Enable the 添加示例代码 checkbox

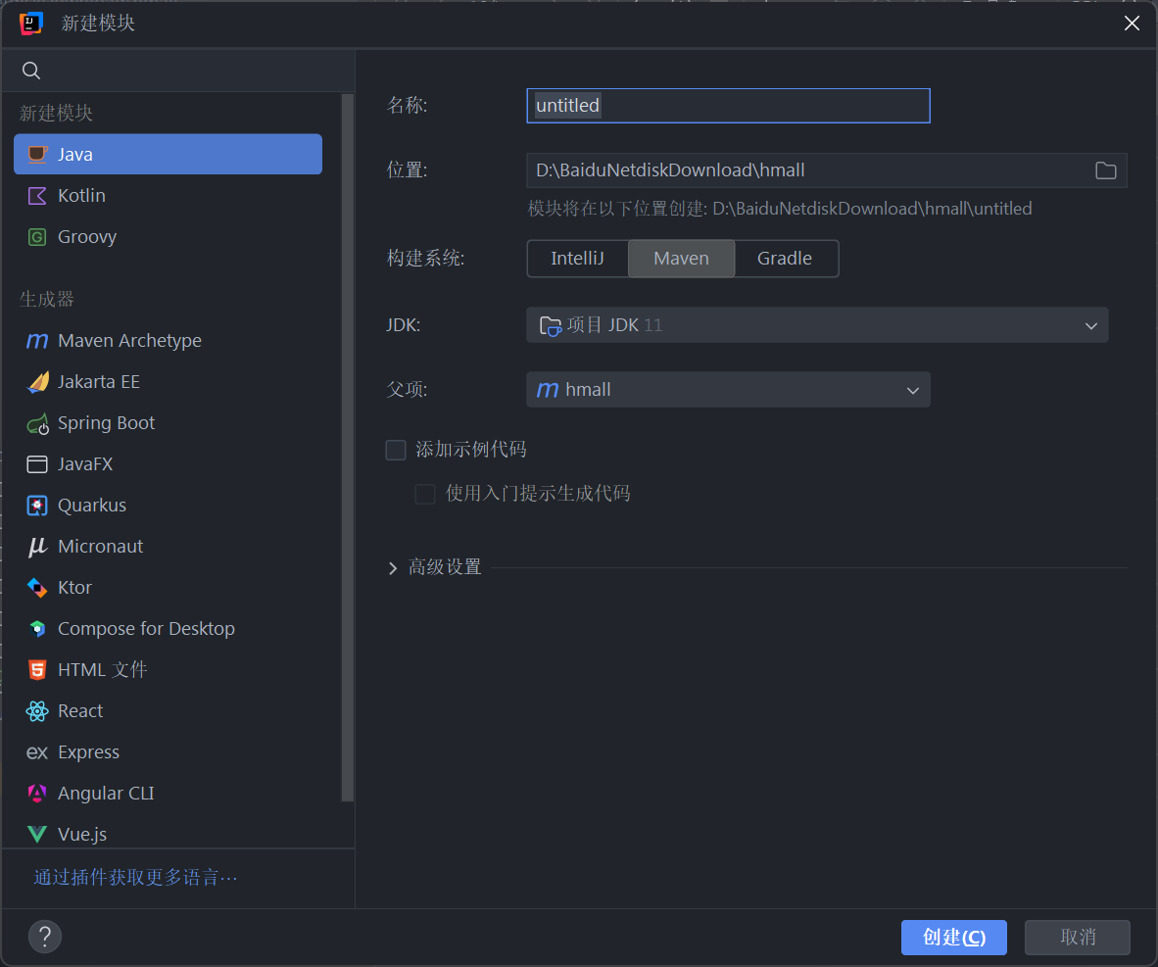(x=396, y=450)
